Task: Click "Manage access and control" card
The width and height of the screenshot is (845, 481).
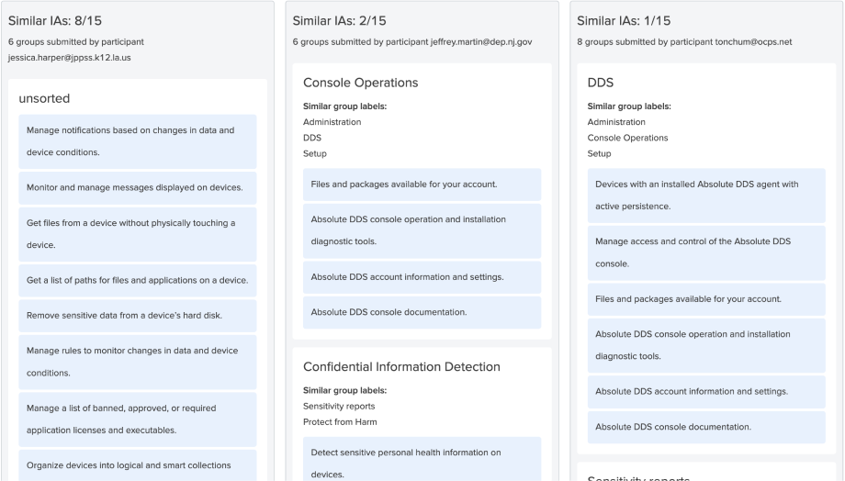Action: tap(706, 252)
